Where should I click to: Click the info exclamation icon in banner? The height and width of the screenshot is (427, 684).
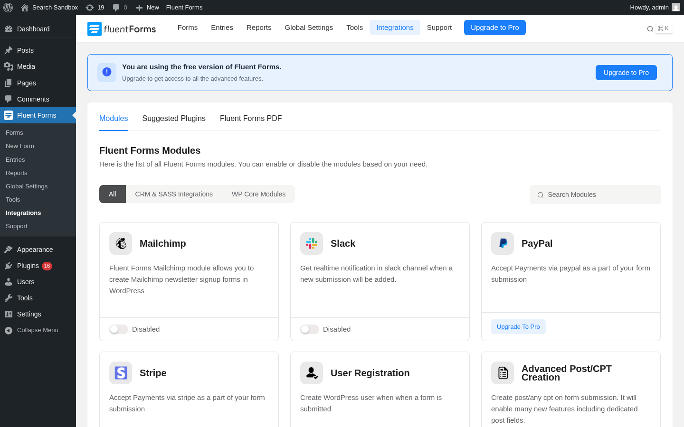tap(107, 72)
